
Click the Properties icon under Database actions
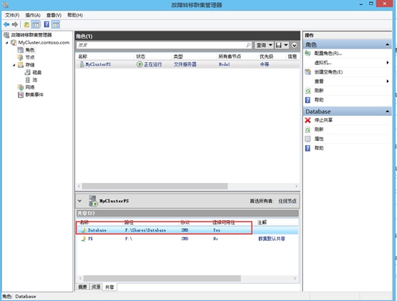(307, 139)
